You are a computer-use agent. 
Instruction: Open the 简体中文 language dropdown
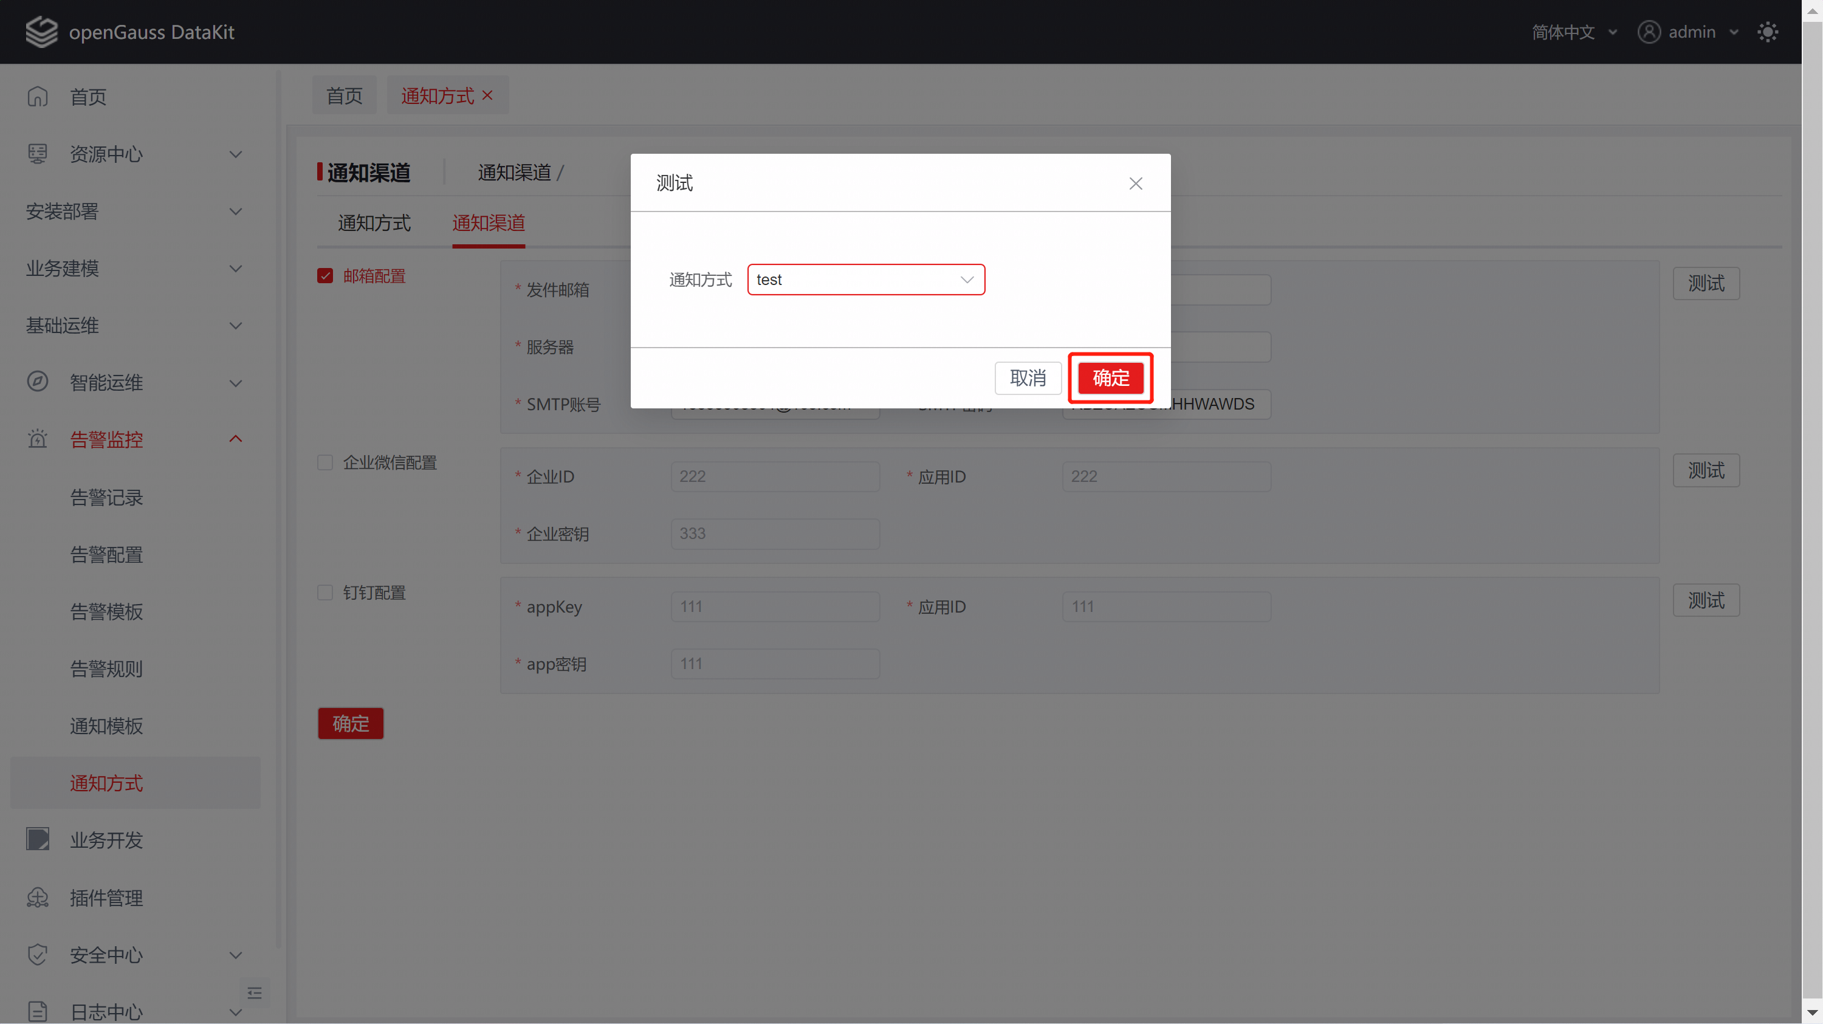(x=1574, y=32)
